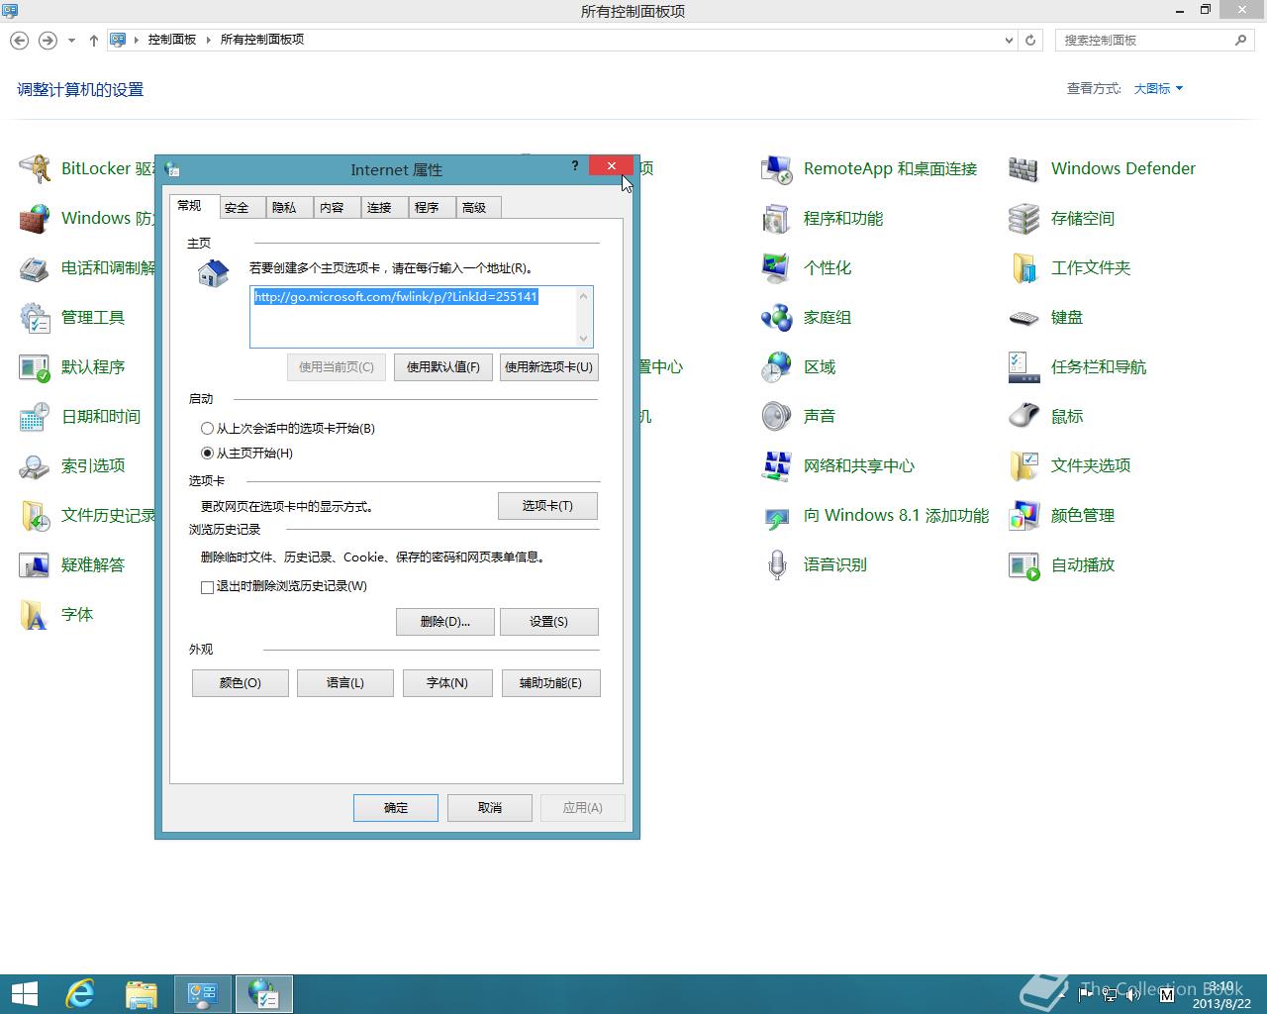Open the 索引选项 magnifier icon
This screenshot has height=1014, width=1267.
coord(35,465)
